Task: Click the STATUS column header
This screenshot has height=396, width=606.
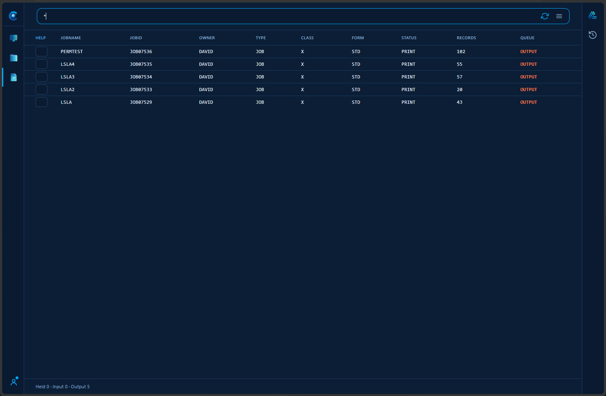Action: click(x=409, y=38)
